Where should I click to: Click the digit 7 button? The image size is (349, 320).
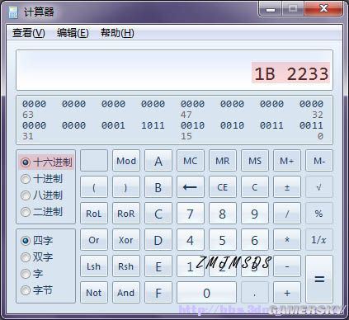pyautogui.click(x=191, y=214)
